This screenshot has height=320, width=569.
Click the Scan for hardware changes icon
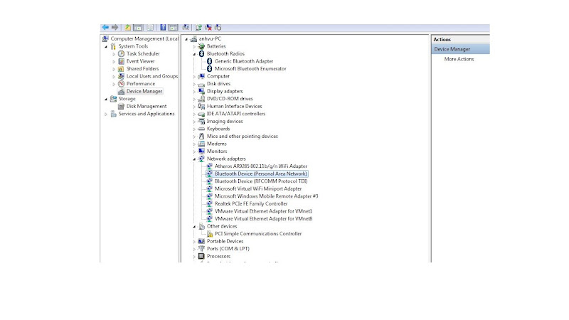[x=186, y=27]
